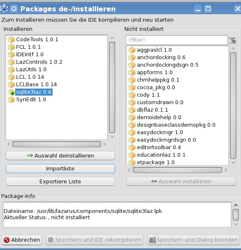Select easydockmgr 1.0 entry
The width and height of the screenshot is (241, 250).
point(160,132)
